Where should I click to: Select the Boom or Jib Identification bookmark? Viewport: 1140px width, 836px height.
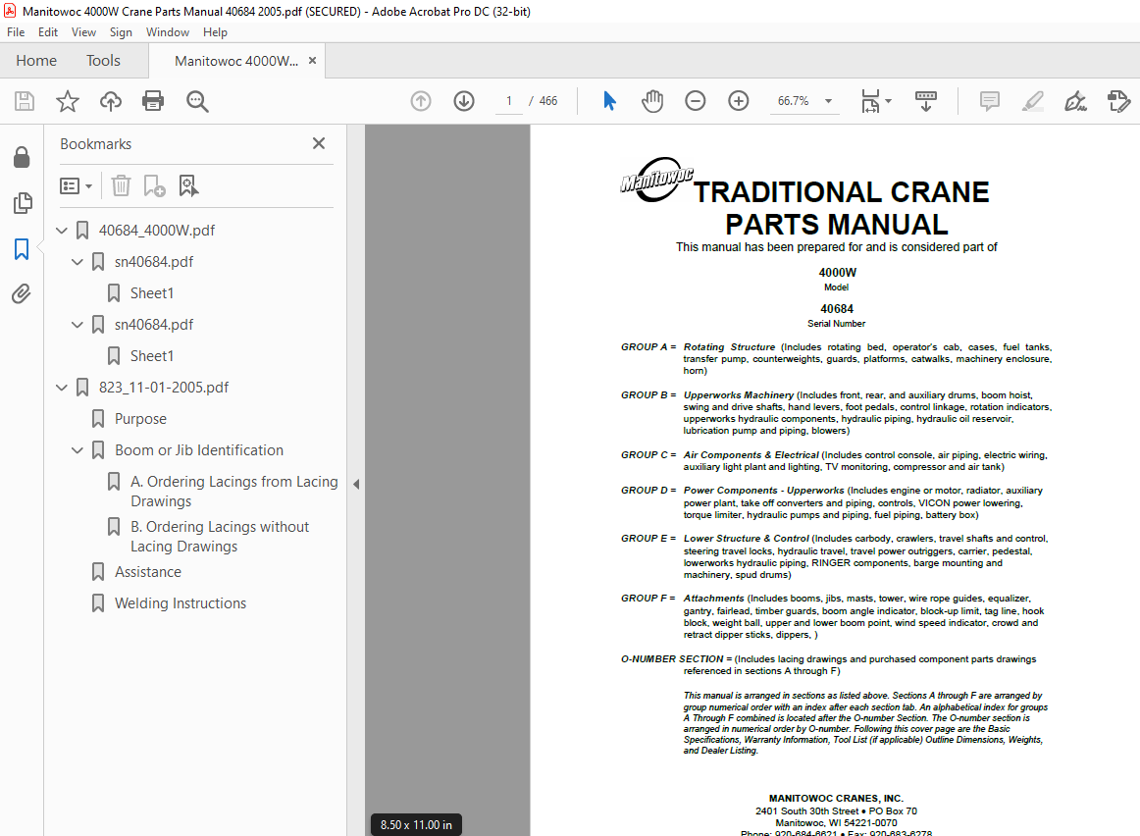[x=199, y=450]
